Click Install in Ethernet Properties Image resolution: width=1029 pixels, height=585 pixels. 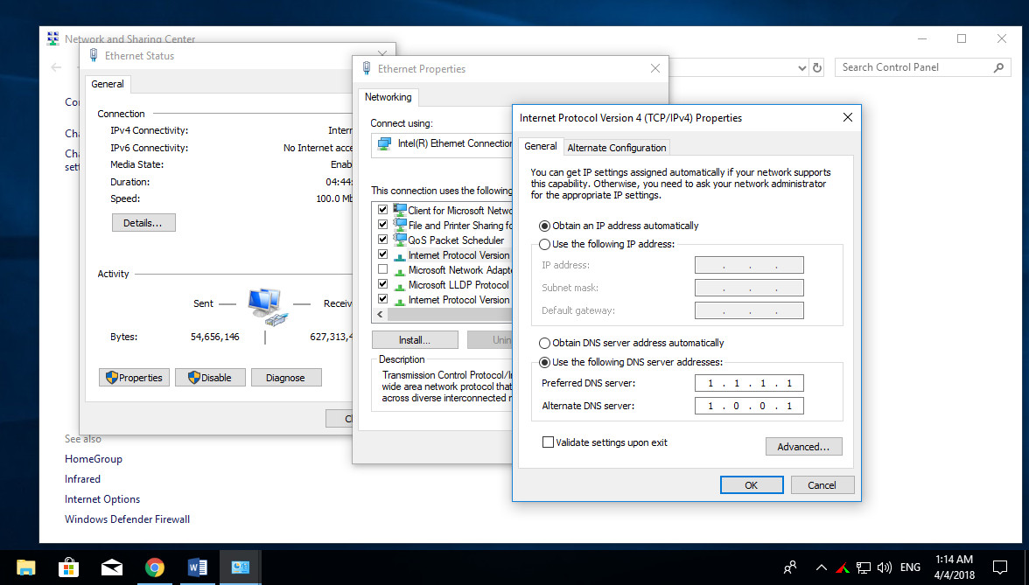(x=415, y=339)
